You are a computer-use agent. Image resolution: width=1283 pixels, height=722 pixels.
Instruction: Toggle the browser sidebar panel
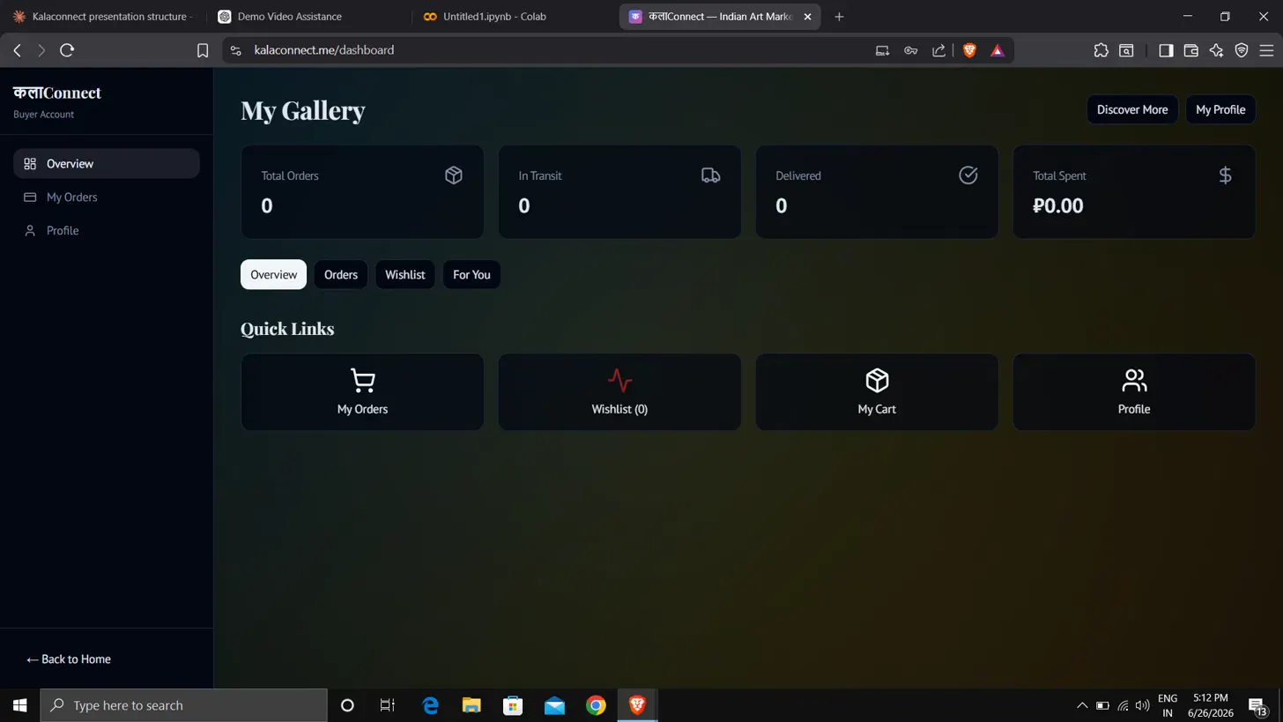(x=1166, y=50)
